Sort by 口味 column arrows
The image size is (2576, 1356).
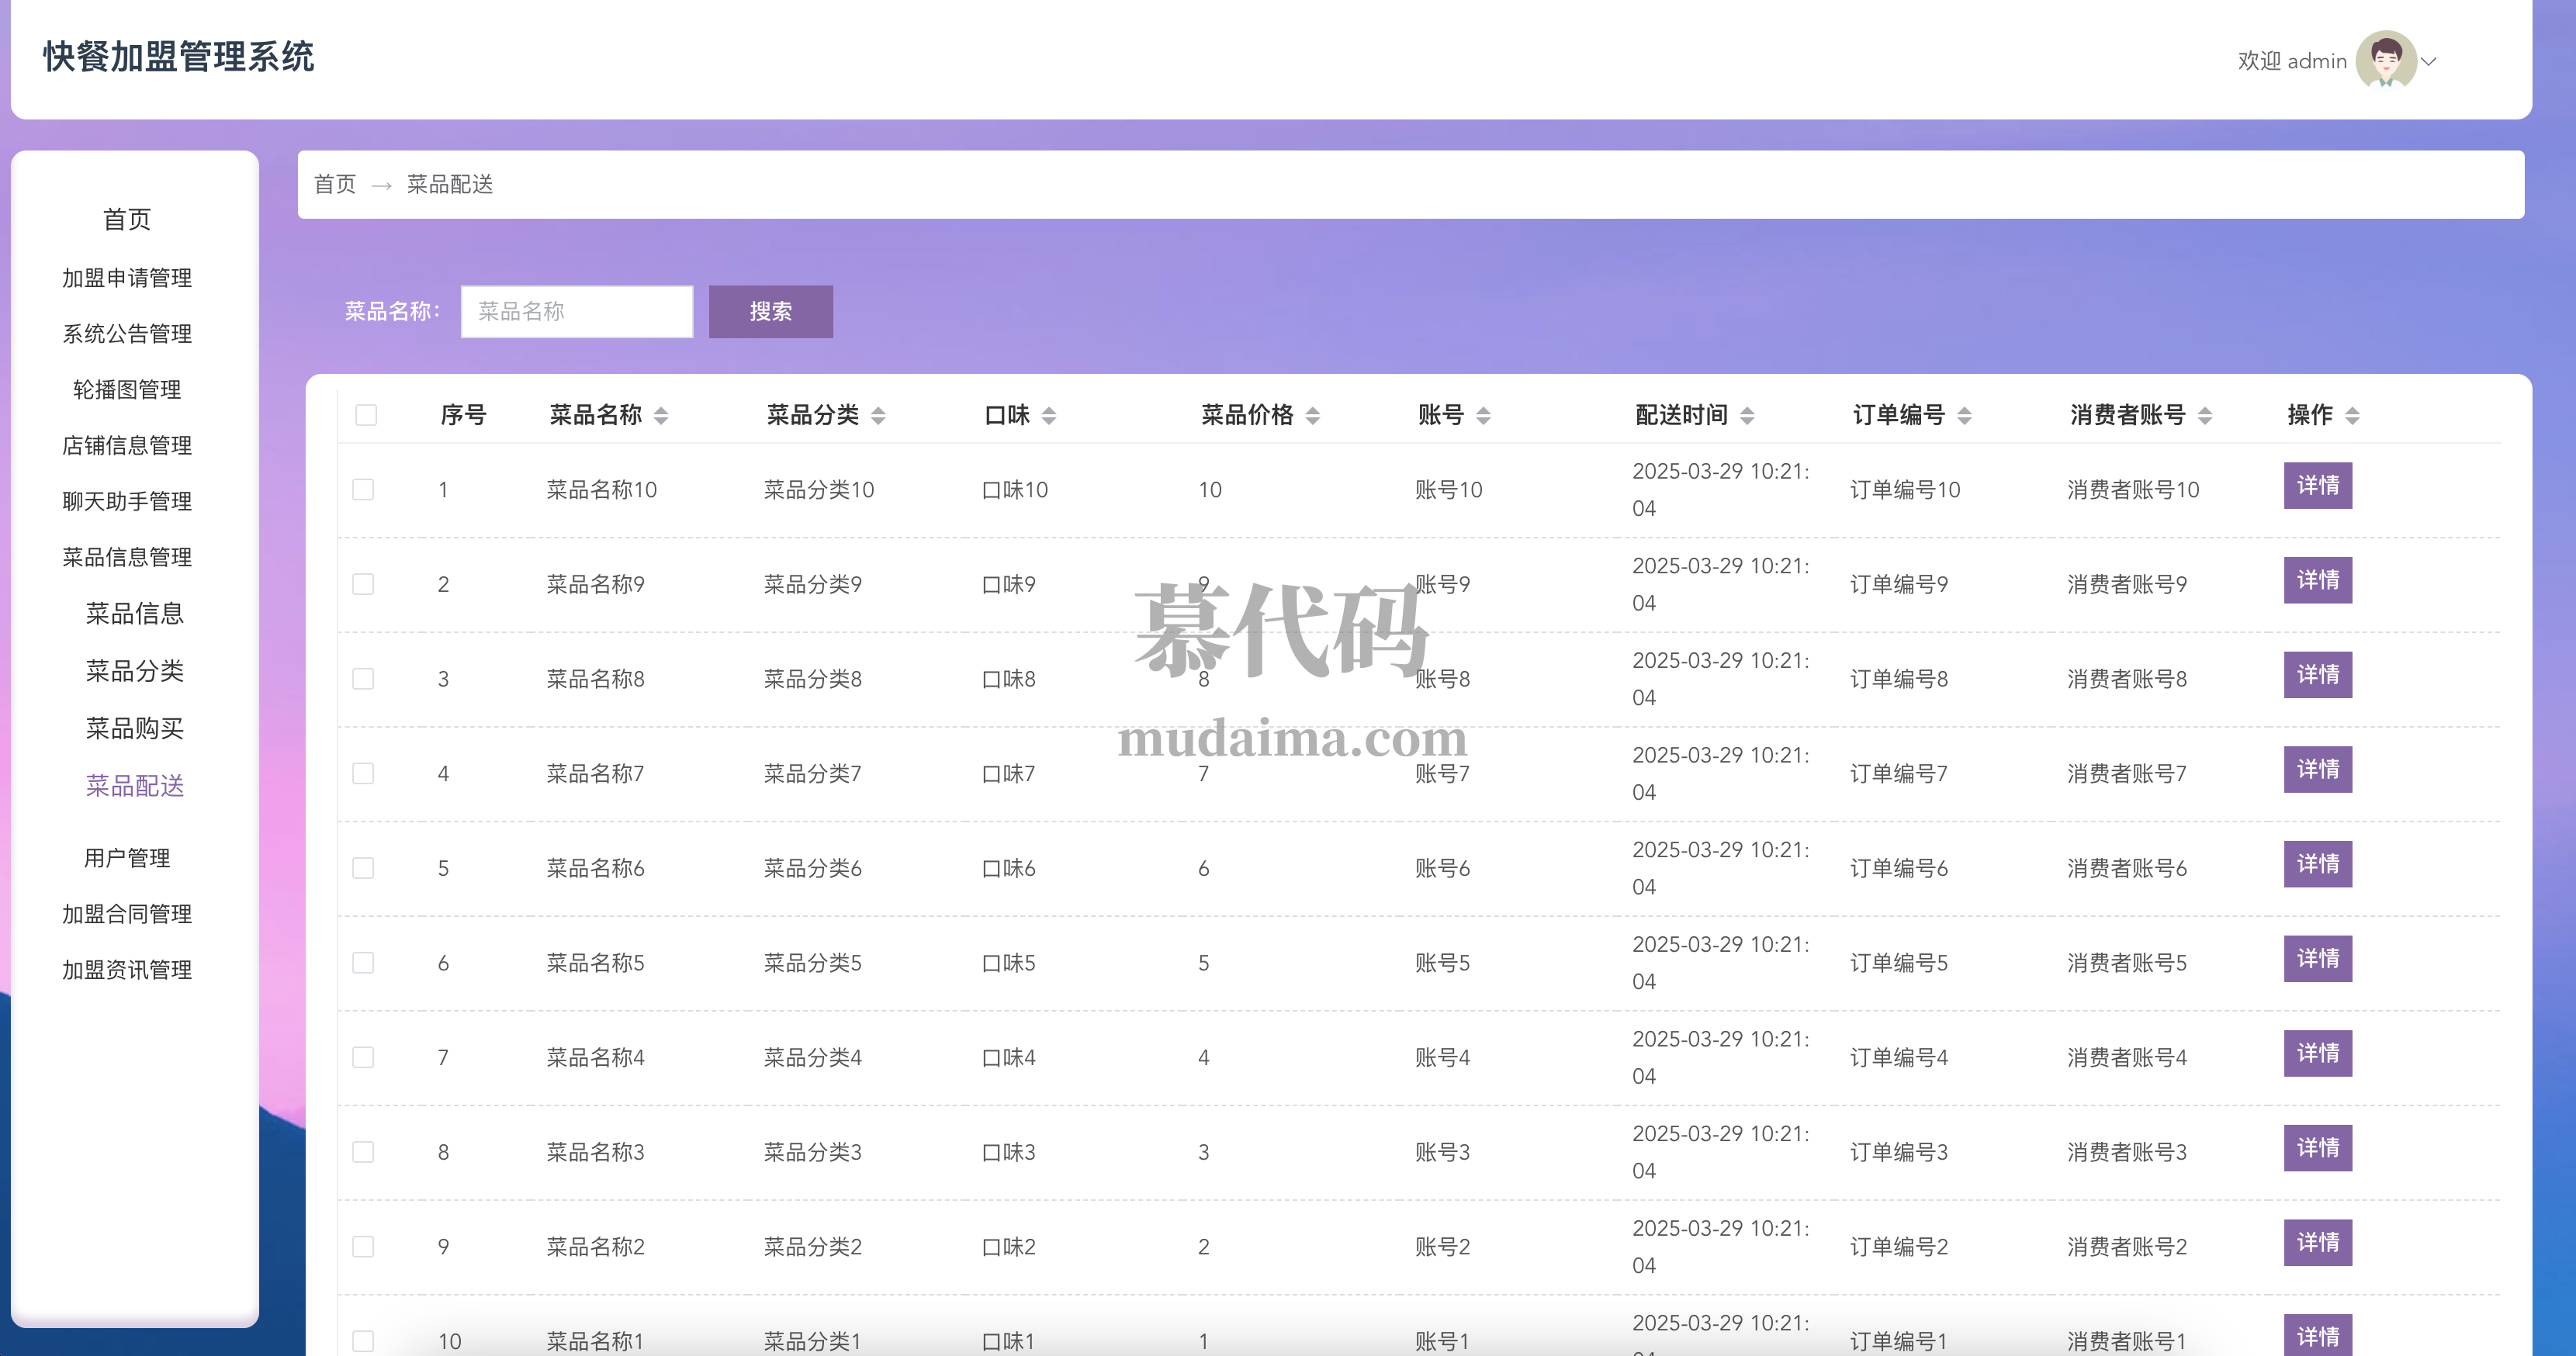[1048, 416]
